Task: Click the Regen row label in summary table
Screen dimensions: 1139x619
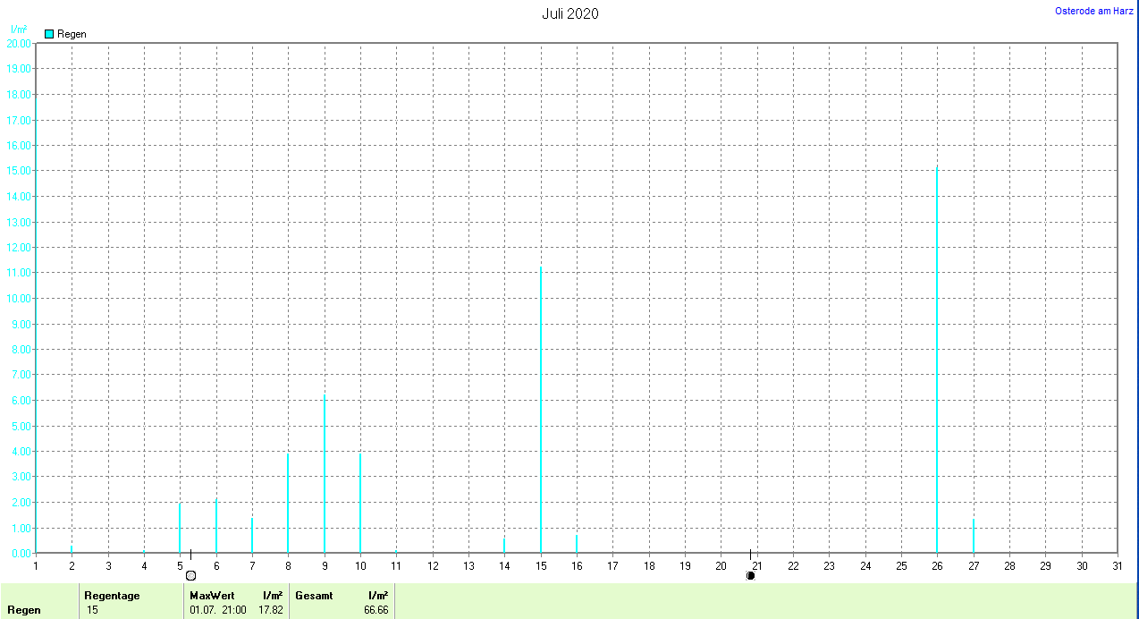Action: pos(24,610)
